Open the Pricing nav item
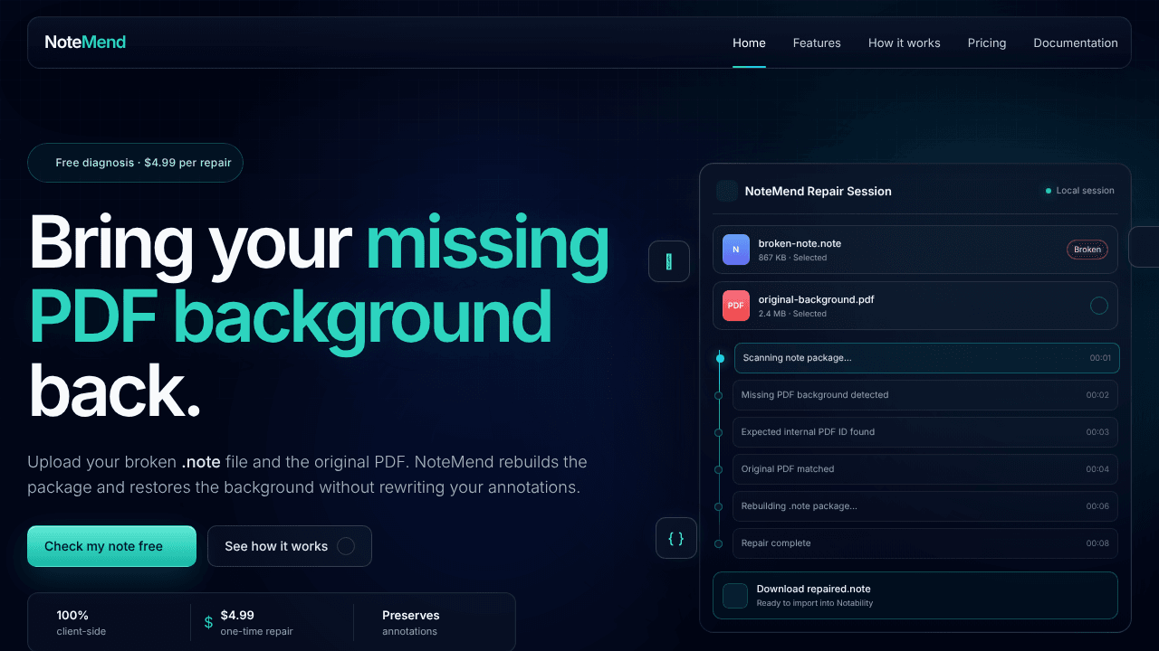This screenshot has width=1159, height=651. coord(987,42)
